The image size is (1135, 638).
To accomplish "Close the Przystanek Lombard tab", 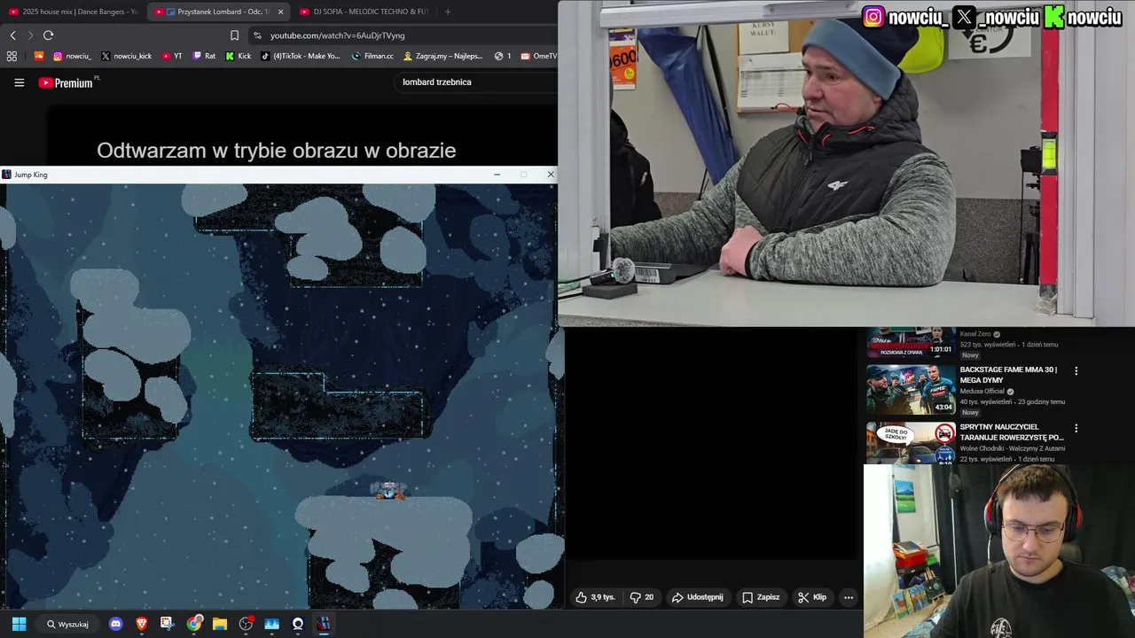I will click(280, 12).
